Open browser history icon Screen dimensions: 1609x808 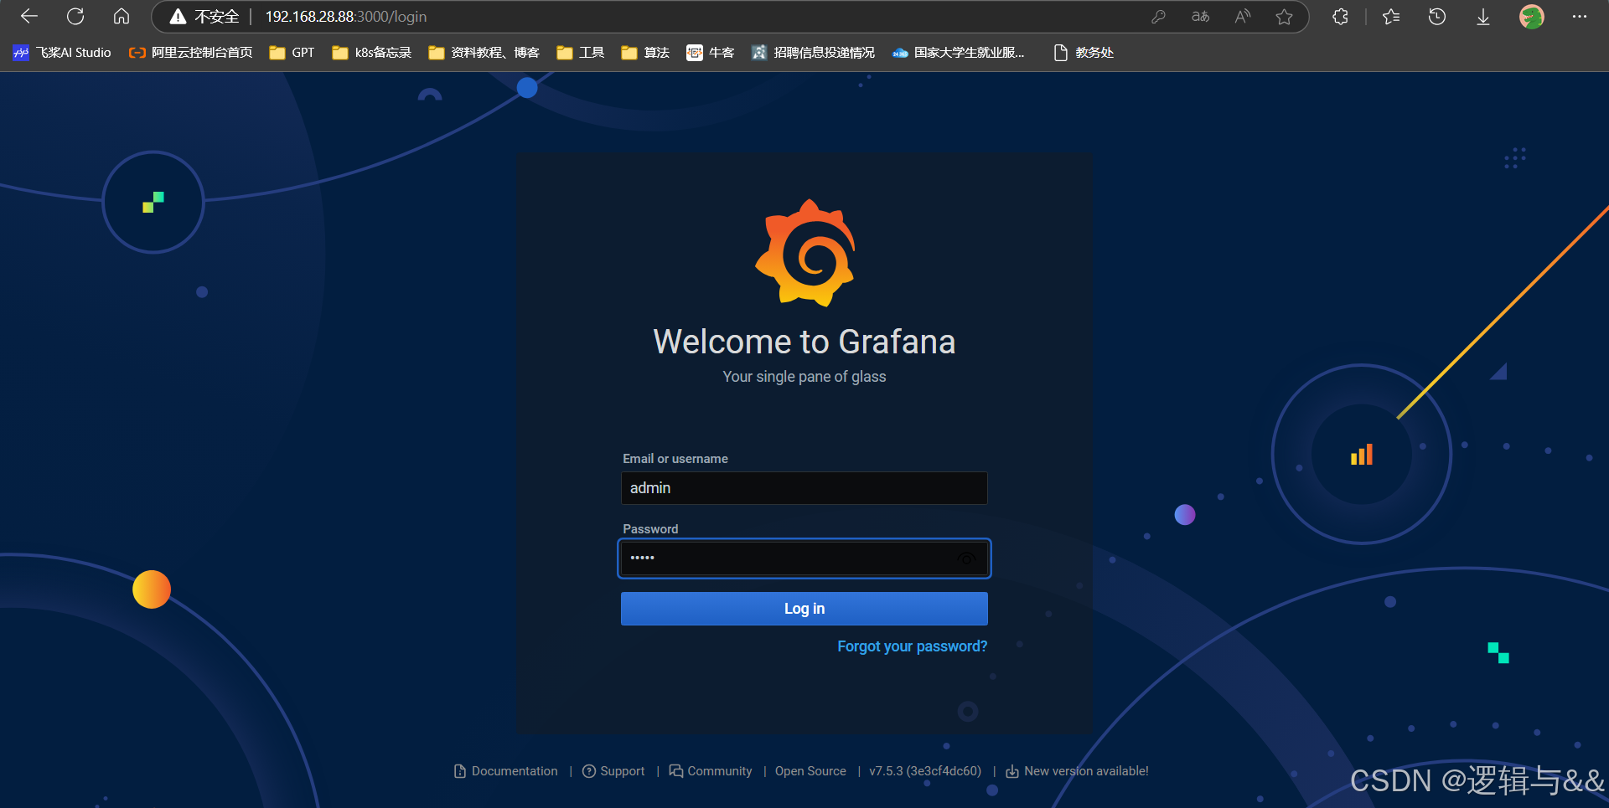(1437, 17)
